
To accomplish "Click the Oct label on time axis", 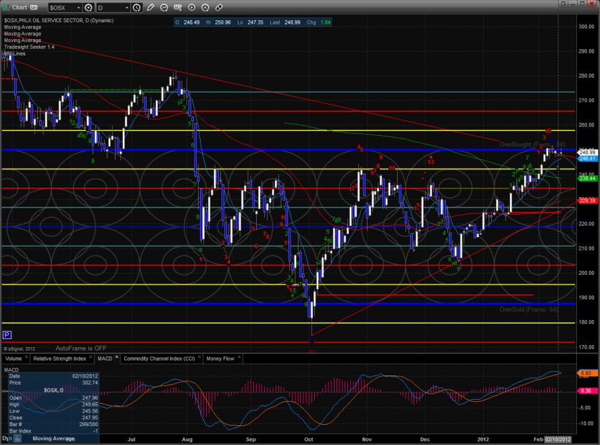I will pos(308,440).
